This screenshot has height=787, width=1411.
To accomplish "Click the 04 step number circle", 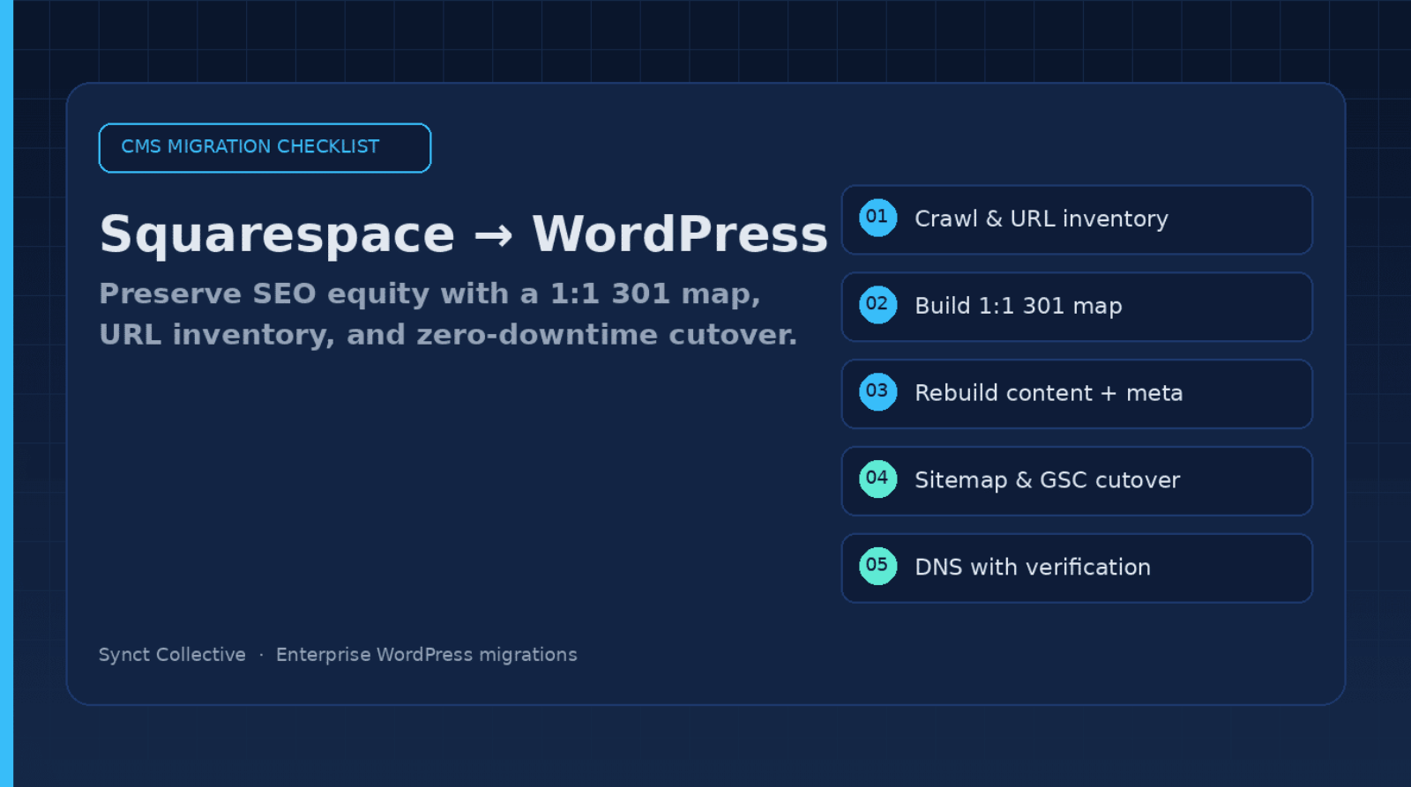I will (878, 479).
